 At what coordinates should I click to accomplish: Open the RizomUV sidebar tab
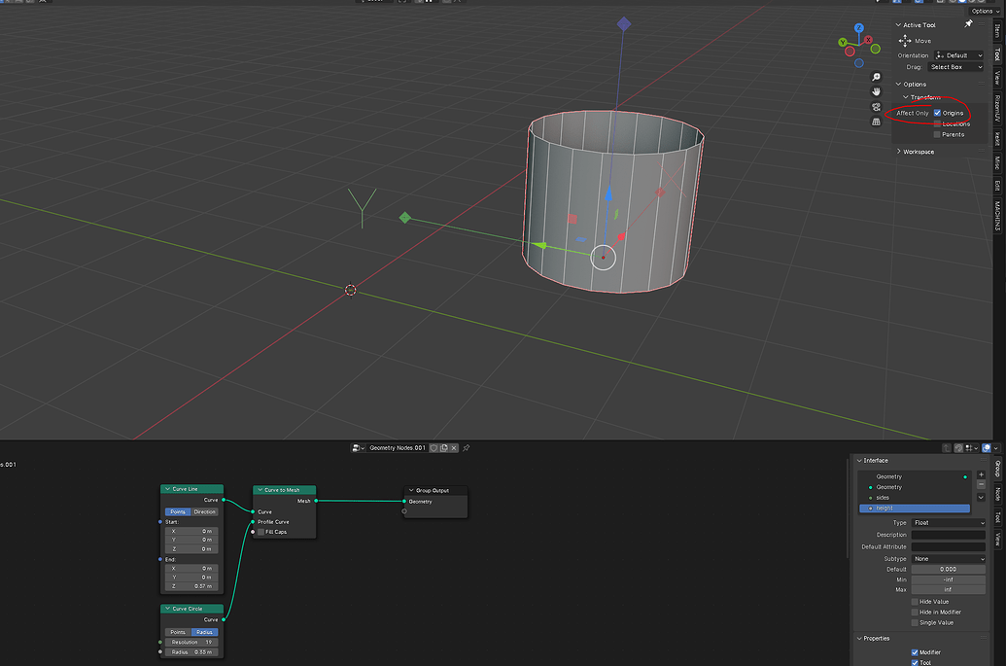pyautogui.click(x=997, y=108)
